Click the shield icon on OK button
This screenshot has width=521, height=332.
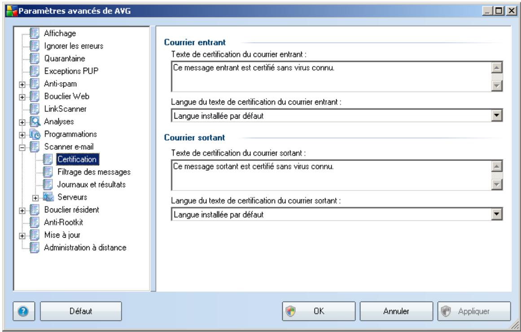290,311
